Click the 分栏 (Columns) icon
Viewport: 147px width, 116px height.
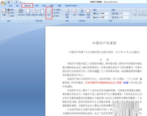49,11
